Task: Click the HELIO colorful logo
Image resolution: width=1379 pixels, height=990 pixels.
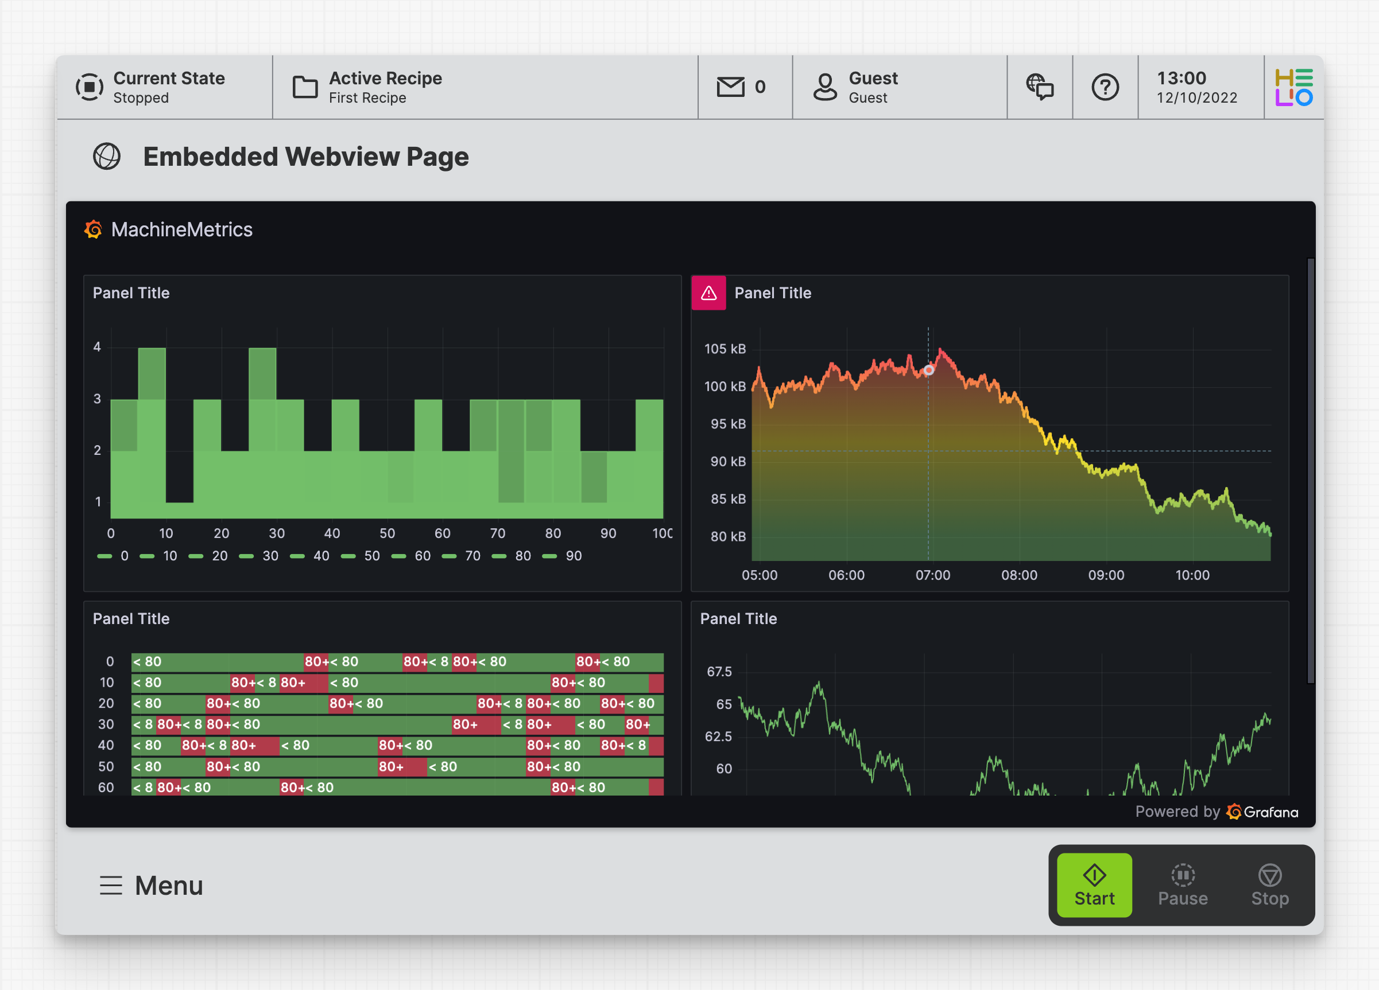Action: point(1293,87)
